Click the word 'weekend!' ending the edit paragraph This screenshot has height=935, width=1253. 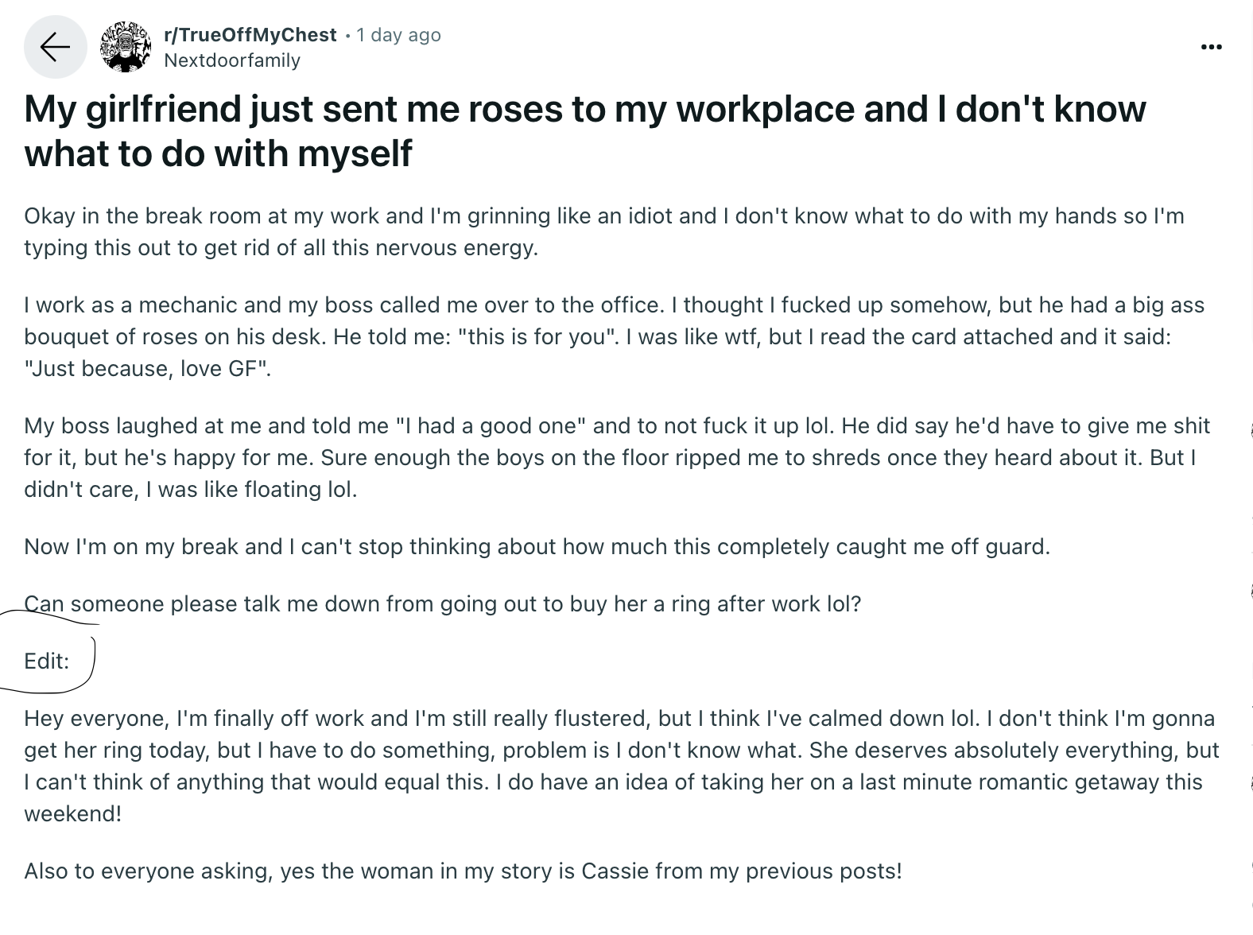[72, 814]
